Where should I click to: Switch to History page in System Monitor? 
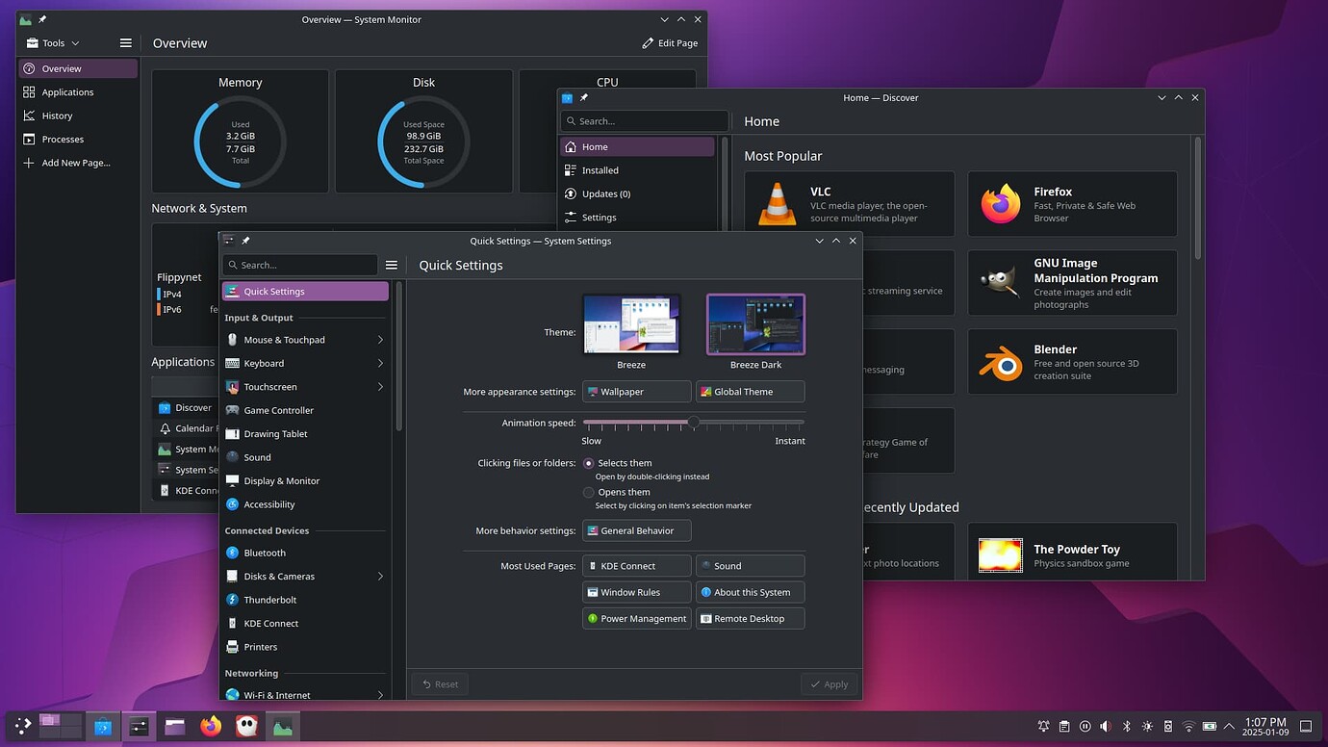(x=59, y=116)
